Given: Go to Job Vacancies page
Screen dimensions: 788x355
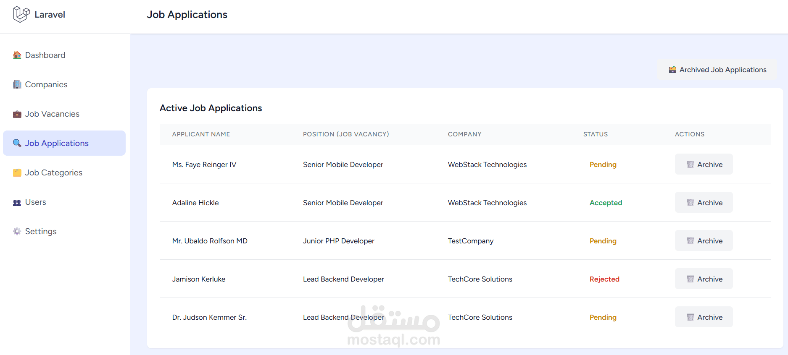Looking at the screenshot, I should coord(52,114).
